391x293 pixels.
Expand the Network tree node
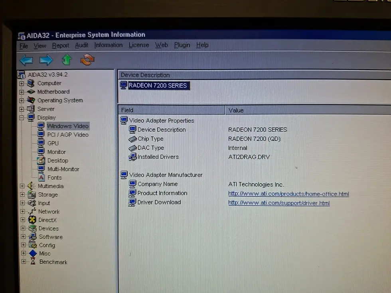(23, 211)
